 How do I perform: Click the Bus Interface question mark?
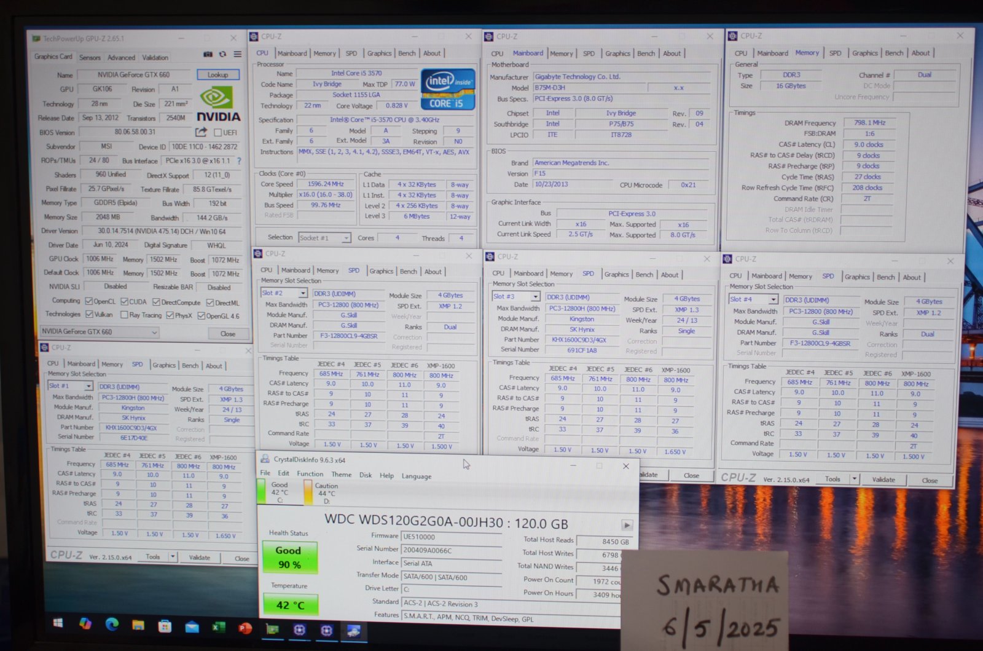[x=239, y=161]
